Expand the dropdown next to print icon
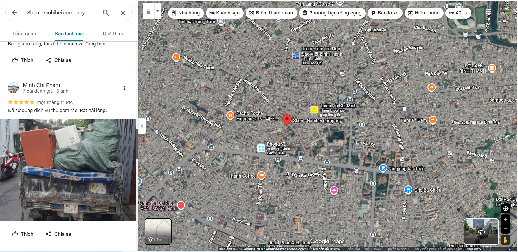The height and width of the screenshot is (252, 518). tap(157, 11)
